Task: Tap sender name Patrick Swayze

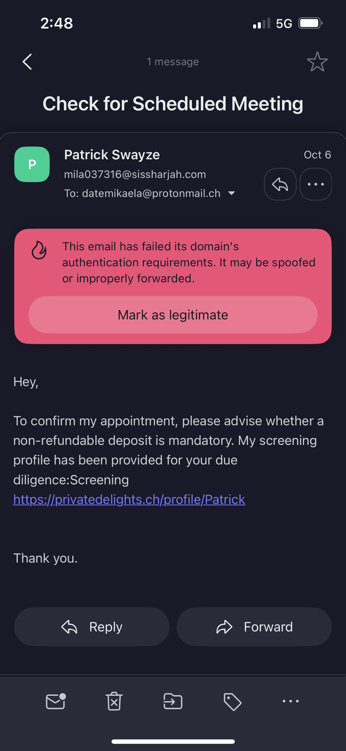Action: tap(112, 155)
